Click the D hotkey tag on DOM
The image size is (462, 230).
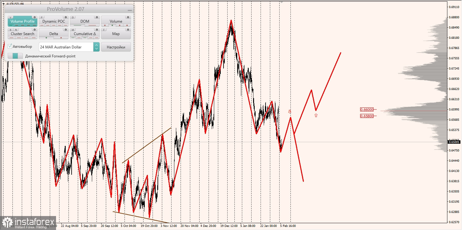pyautogui.click(x=73, y=17)
